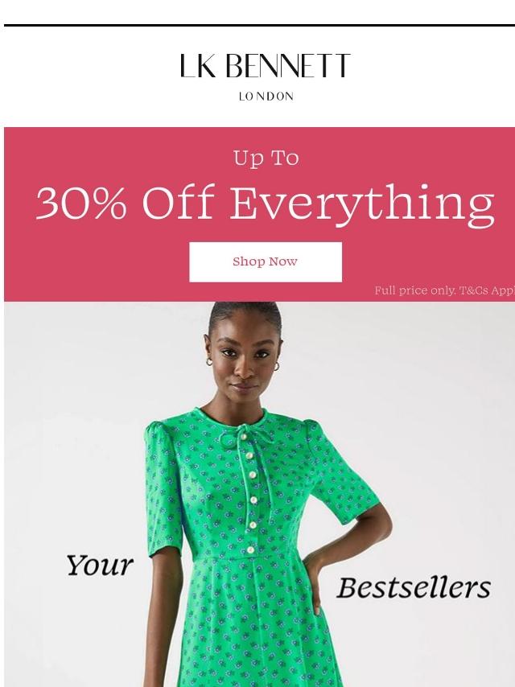Click the LONDON text under the logo
Screen dimensions: 515x687
tap(266, 97)
